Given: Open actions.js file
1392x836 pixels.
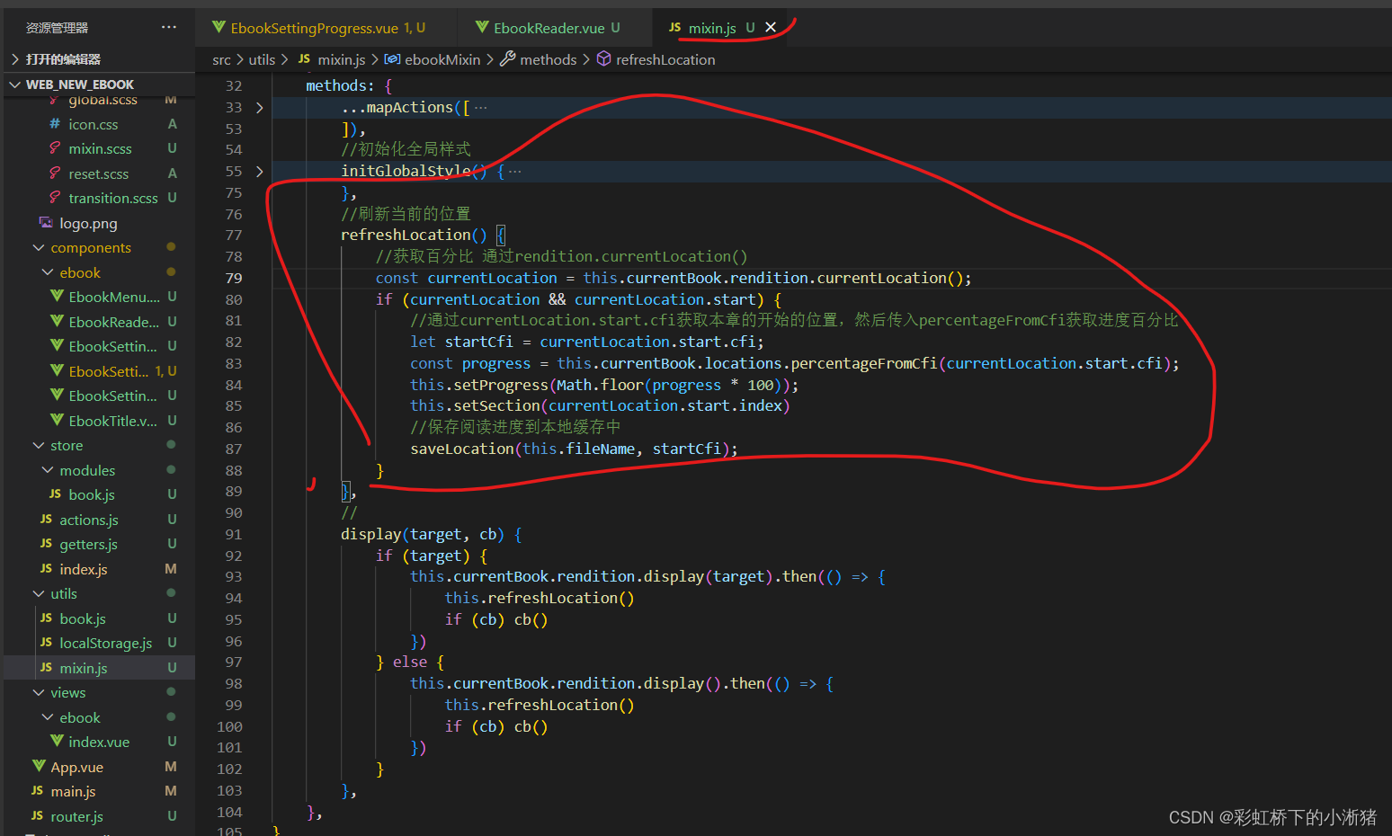Looking at the screenshot, I should [89, 520].
